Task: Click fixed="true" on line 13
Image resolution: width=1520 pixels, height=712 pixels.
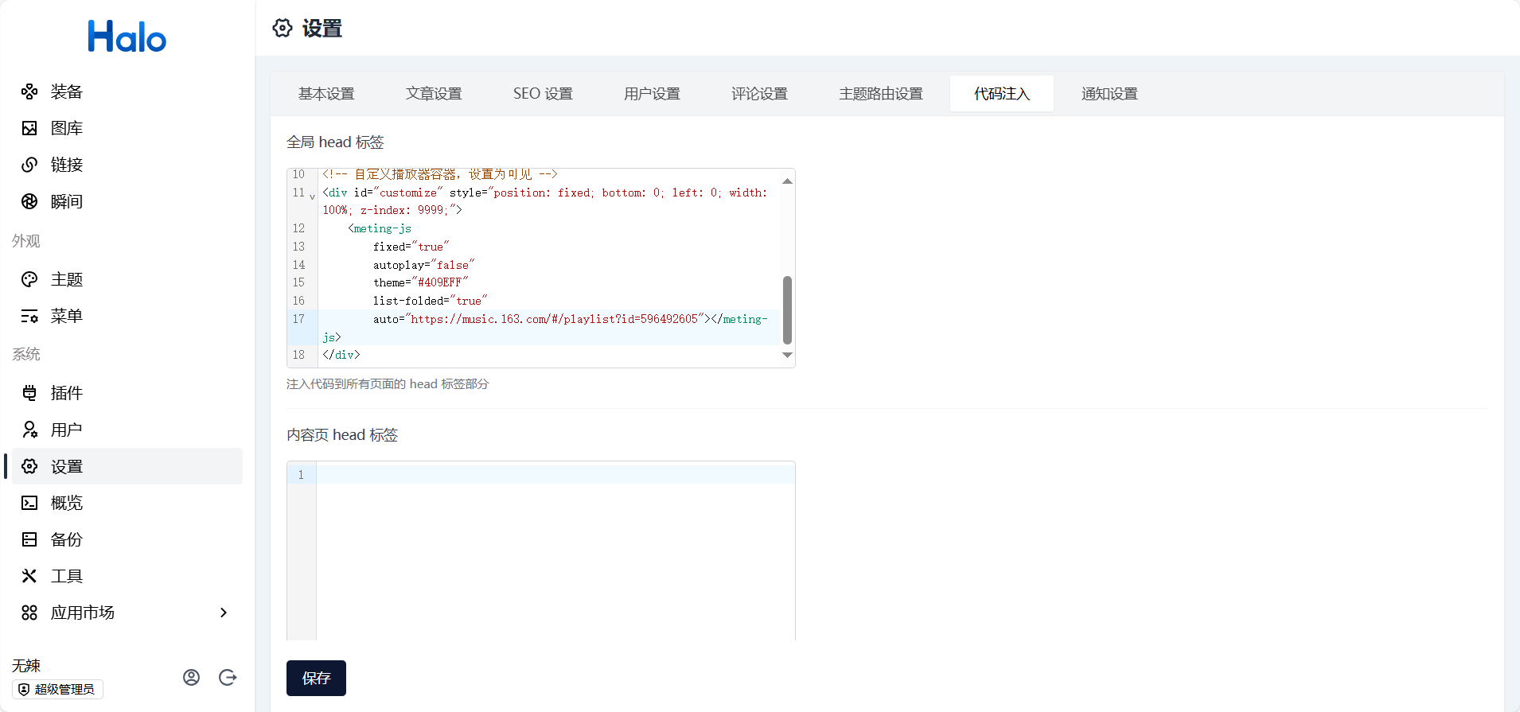Action: pyautogui.click(x=411, y=247)
